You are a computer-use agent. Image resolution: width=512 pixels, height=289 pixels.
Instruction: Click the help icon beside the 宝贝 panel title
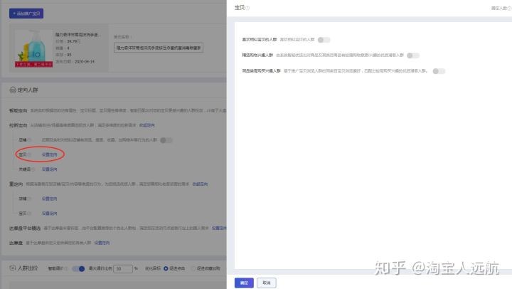[x=247, y=8]
